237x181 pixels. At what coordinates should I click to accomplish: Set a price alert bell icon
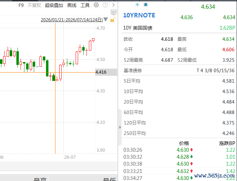point(146,5)
